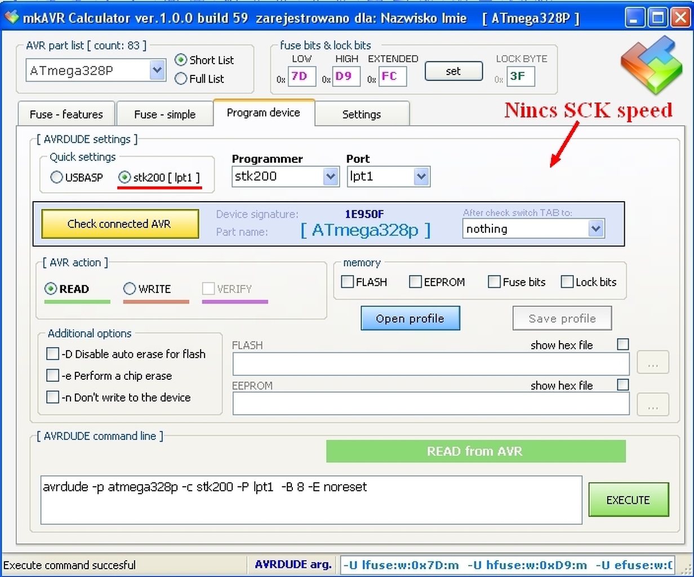Open the AVR part list dropdown

coord(157,70)
